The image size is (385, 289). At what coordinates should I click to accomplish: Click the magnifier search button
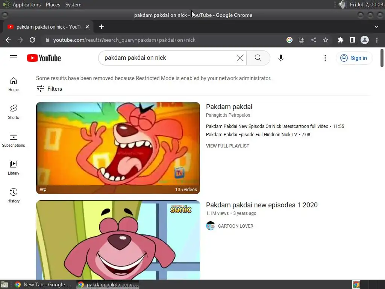258,58
